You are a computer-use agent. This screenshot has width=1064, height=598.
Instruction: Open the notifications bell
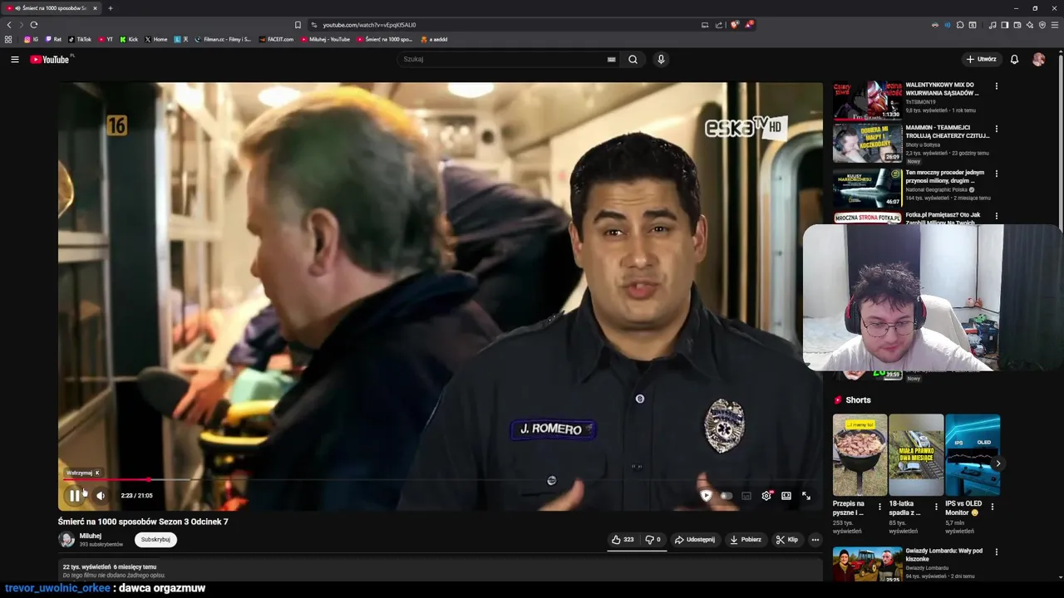pyautogui.click(x=1014, y=59)
